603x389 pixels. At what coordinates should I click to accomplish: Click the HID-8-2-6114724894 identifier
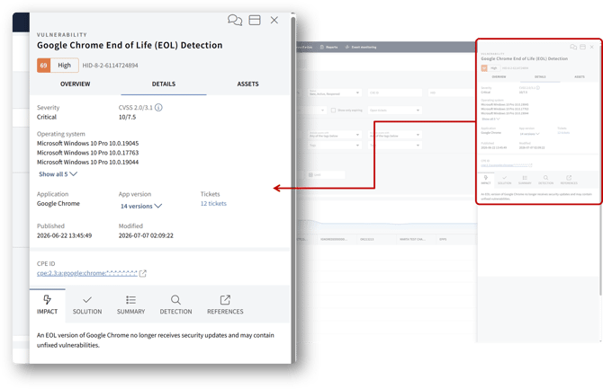[110, 66]
